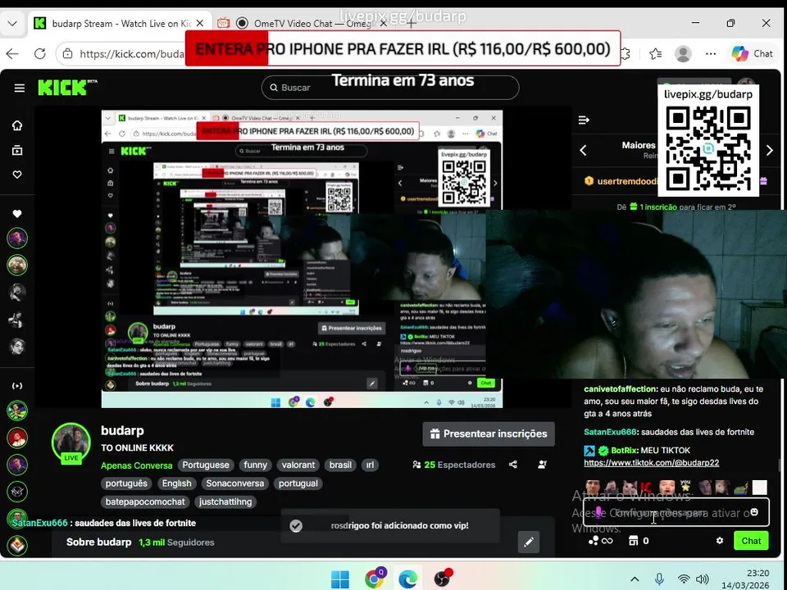Open browser three-dot settings menu
Image resolution: width=787 pixels, height=590 pixels.
point(711,54)
